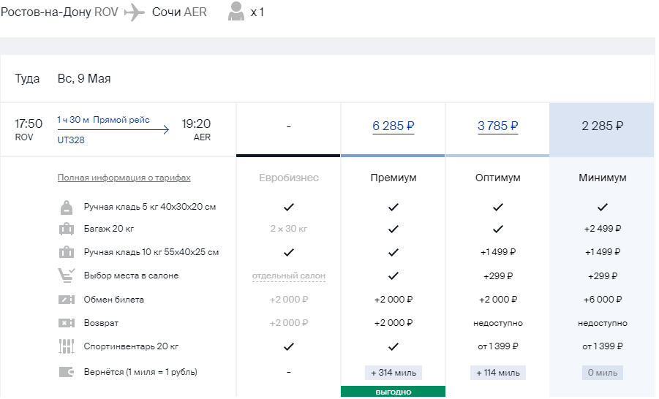This screenshot has width=659, height=399.
Task: Click от 1 399 ₽ sports gear in Оптимум
Action: [x=497, y=347]
